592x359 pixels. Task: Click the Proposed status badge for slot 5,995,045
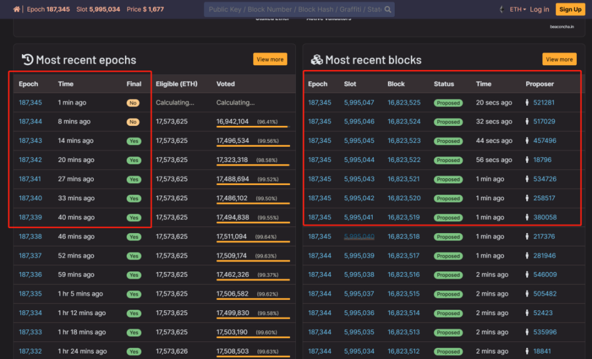[448, 141]
